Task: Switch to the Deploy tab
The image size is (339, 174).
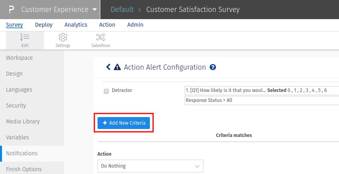Action: coord(44,25)
